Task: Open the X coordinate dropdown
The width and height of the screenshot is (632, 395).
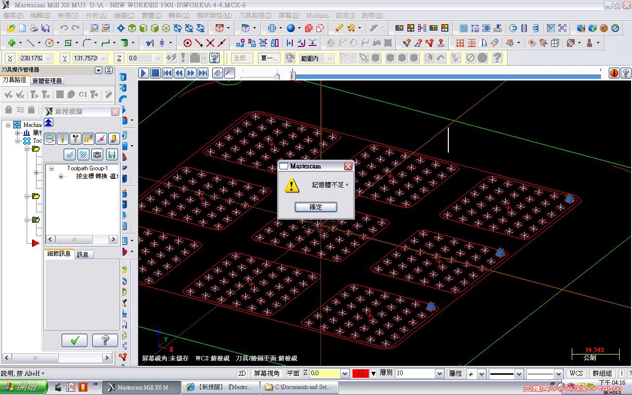Action: point(47,58)
